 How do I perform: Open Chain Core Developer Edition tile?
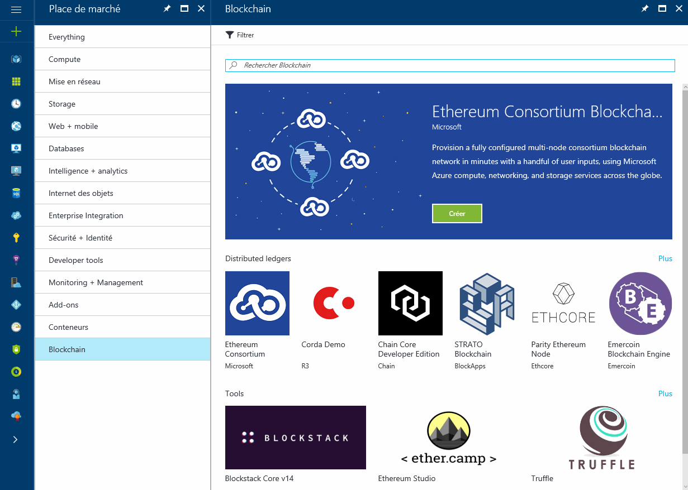pyautogui.click(x=410, y=320)
